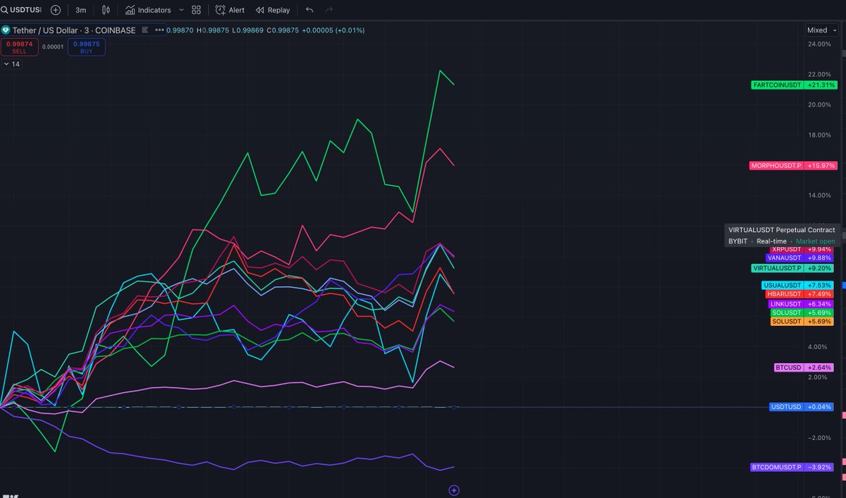Click the MORPHOUSDT.P +15.97% price label
846x498 pixels.
[x=793, y=166]
